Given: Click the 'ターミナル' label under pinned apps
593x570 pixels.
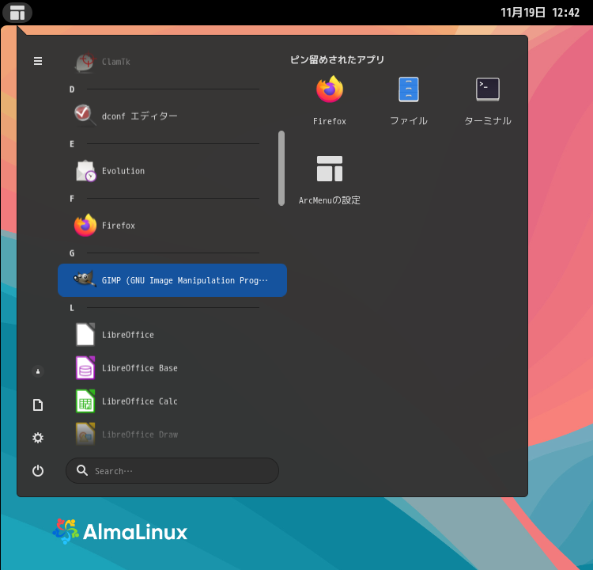Looking at the screenshot, I should 488,121.
